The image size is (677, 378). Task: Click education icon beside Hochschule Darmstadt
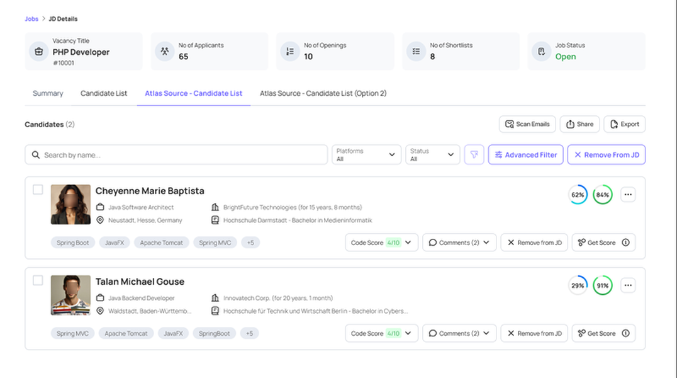click(215, 220)
